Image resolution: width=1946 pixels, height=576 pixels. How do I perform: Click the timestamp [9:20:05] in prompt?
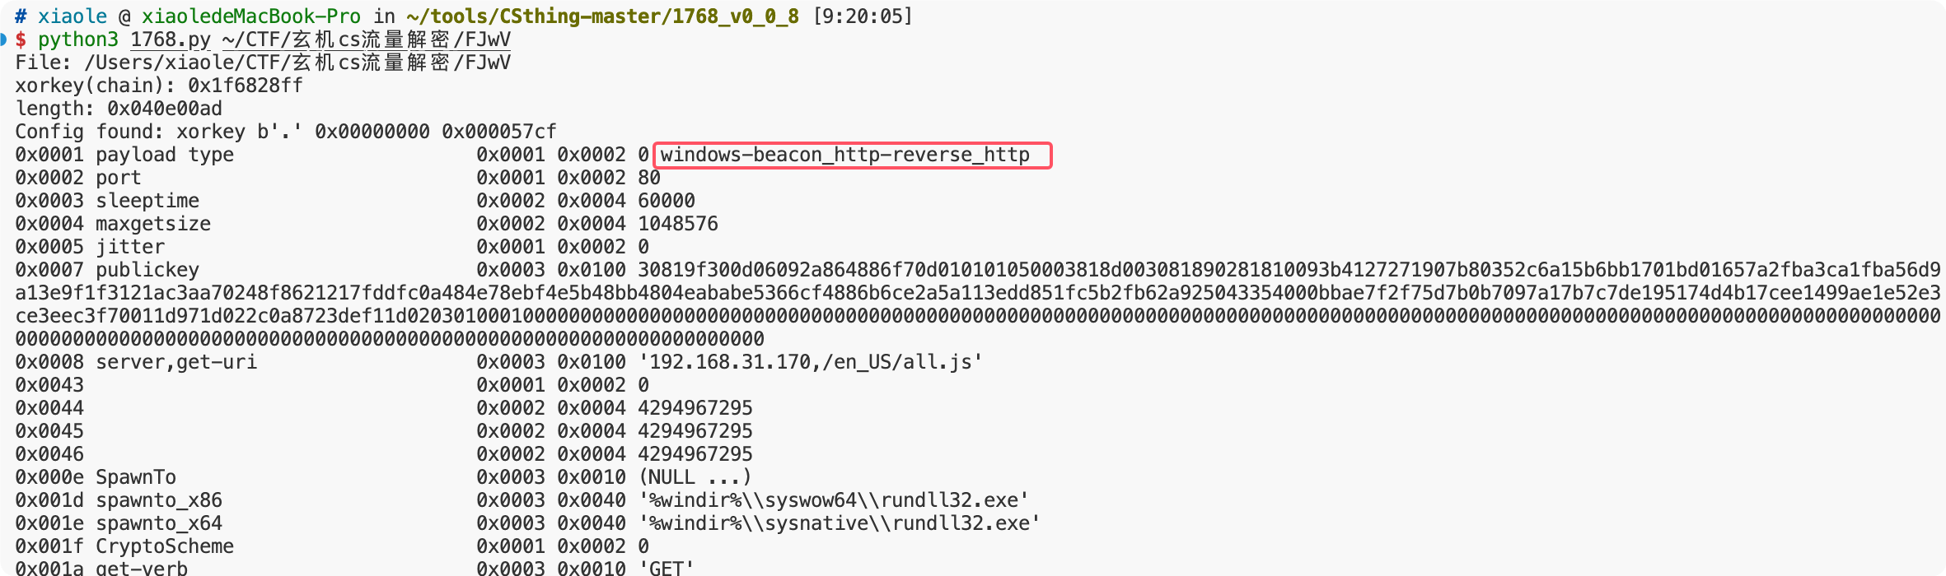[863, 16]
